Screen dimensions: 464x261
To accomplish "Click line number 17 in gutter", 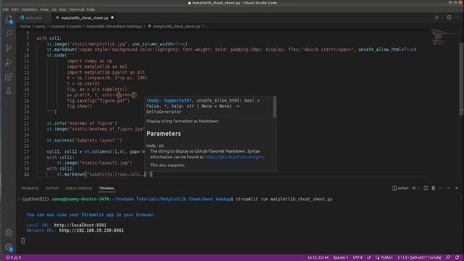I will tap(27, 95).
